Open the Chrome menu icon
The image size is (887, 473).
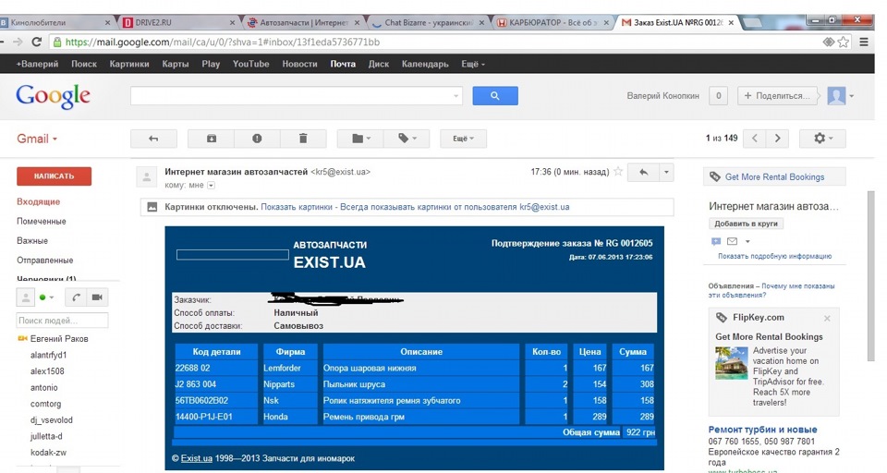864,42
